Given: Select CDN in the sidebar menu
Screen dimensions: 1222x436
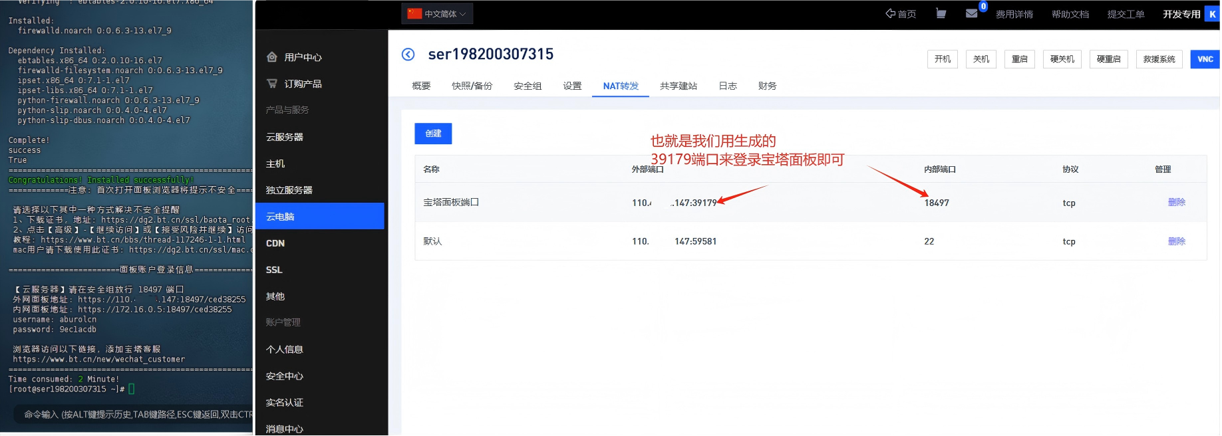Looking at the screenshot, I should point(275,243).
